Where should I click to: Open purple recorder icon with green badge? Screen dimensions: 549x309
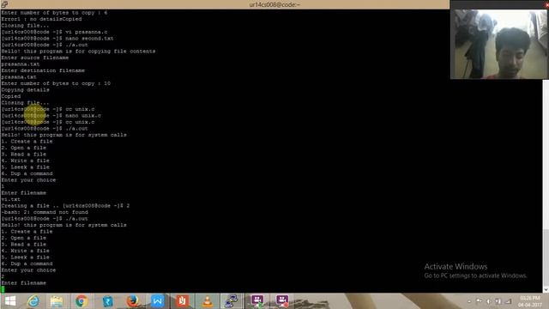click(257, 301)
